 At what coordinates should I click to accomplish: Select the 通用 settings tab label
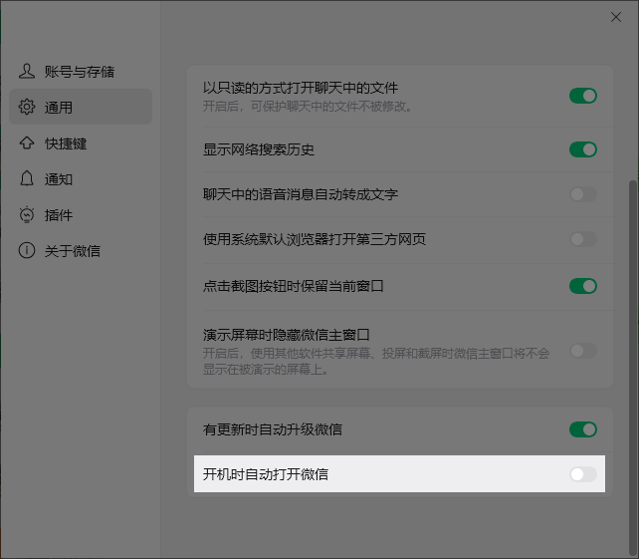coord(59,108)
